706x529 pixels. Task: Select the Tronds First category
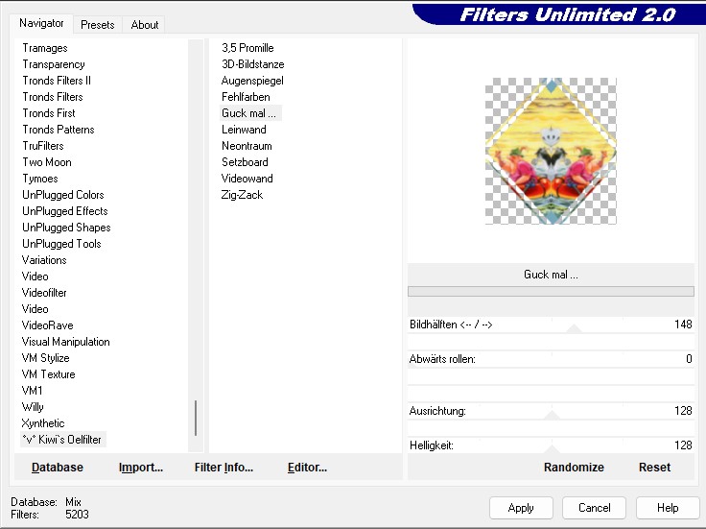49,113
